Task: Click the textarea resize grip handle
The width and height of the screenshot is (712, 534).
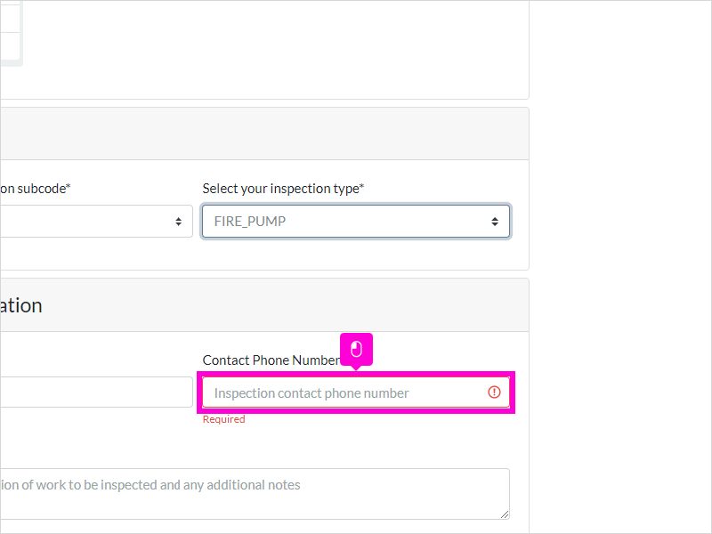Action: (505, 514)
